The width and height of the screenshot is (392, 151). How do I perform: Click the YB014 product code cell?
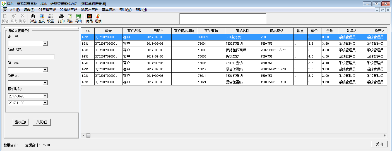[211, 76]
